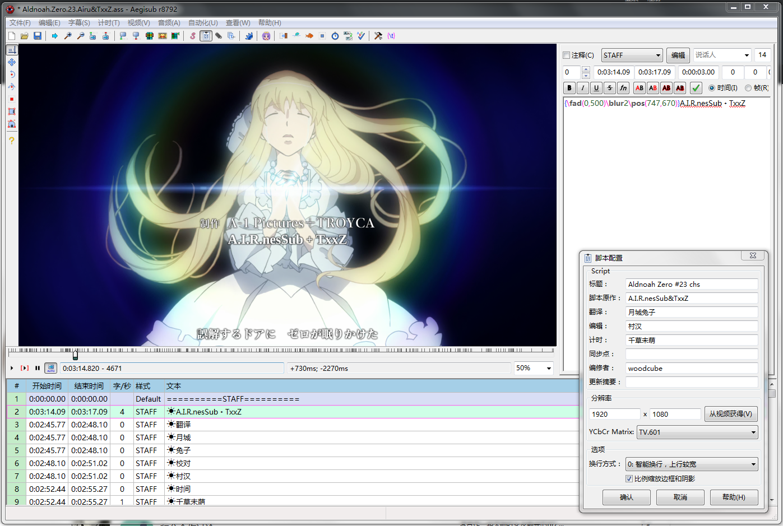The image size is (783, 526).
Task: Open the 视频(V) menu
Action: [138, 22]
